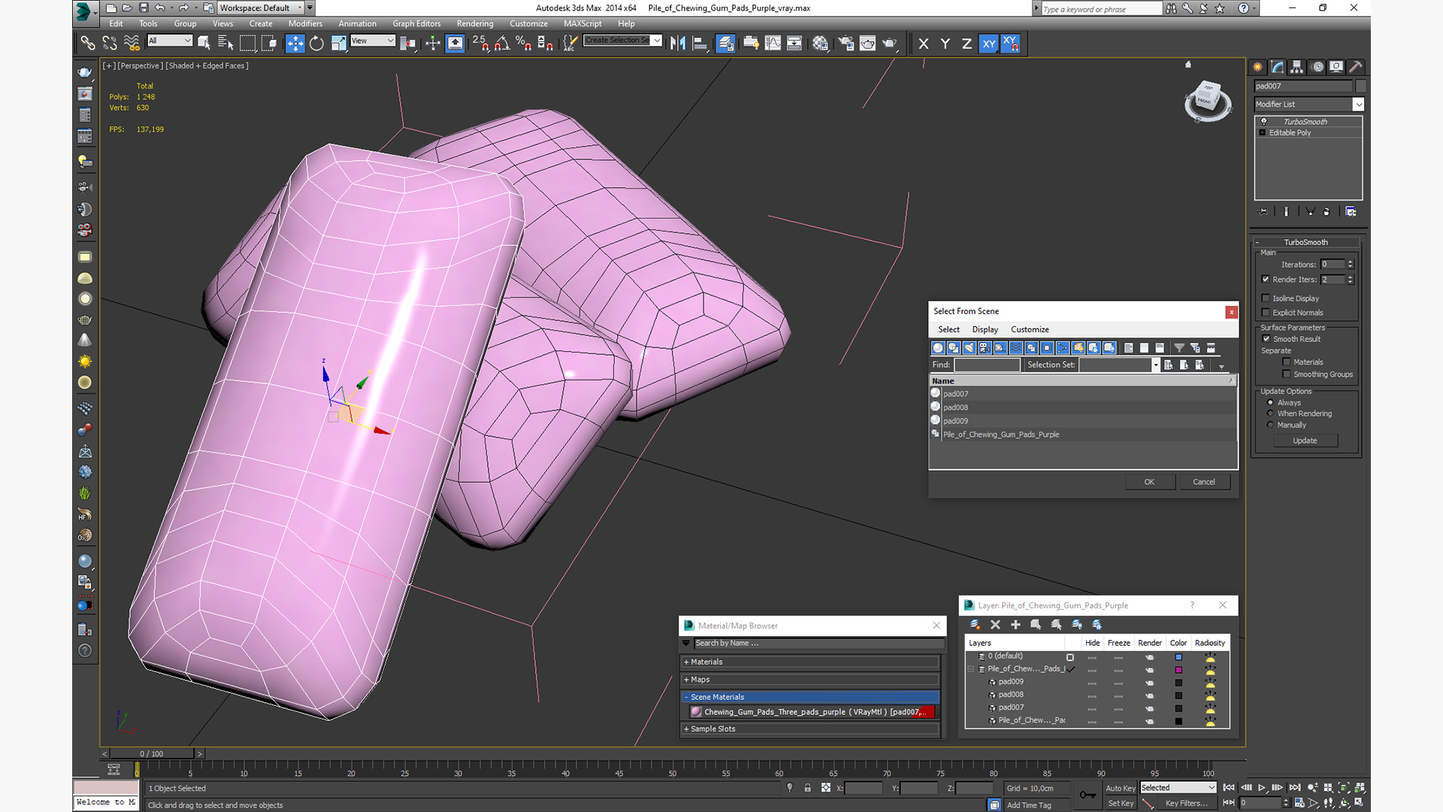Open the Create command panel tab
This screenshot has width=1443, height=812.
[1258, 67]
